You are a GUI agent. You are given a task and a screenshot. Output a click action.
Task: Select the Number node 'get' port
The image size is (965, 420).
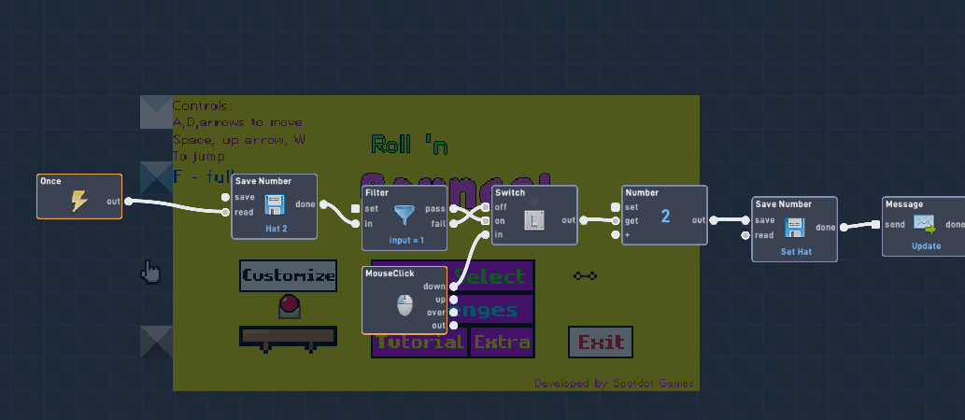(615, 221)
